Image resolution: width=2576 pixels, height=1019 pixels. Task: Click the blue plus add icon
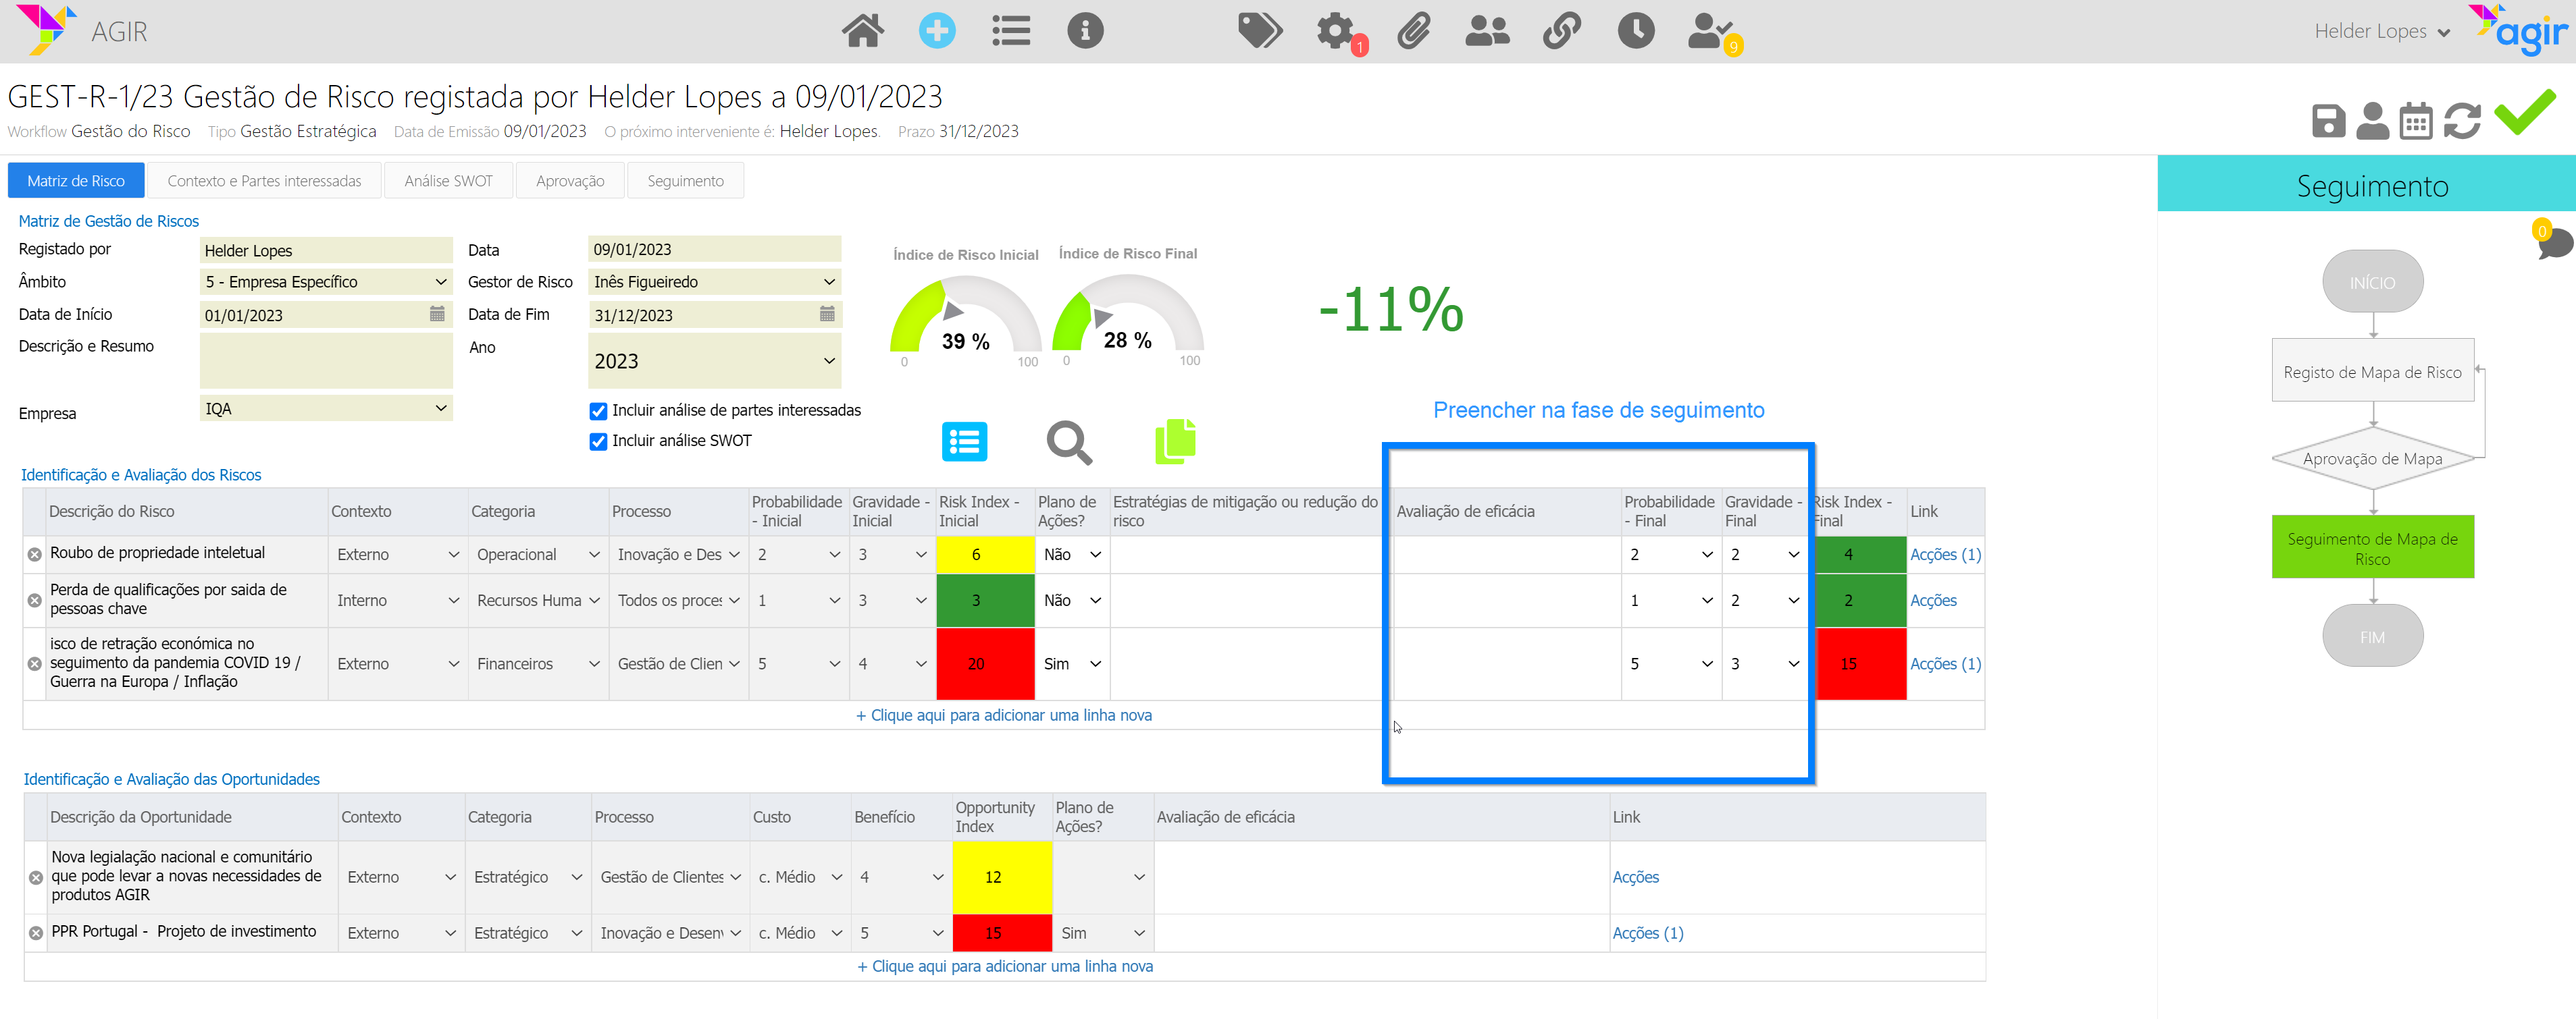[x=936, y=31]
